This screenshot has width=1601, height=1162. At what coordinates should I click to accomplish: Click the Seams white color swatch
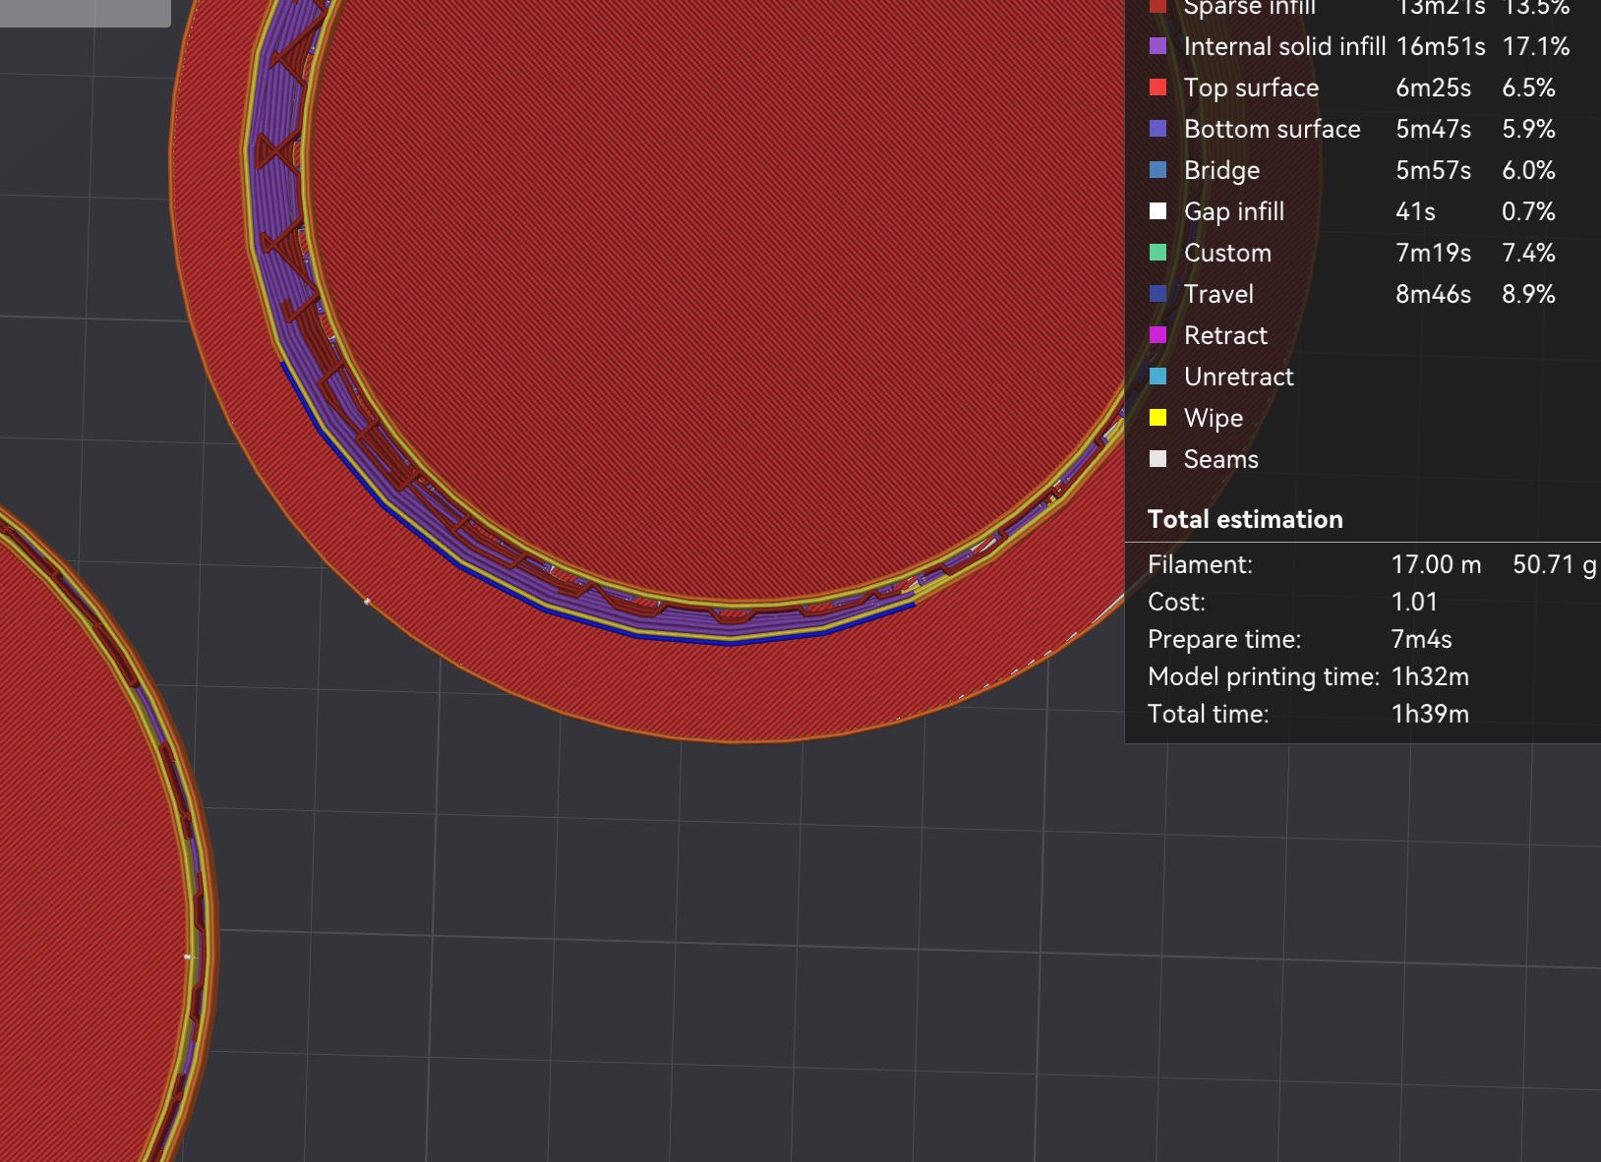coord(1159,459)
